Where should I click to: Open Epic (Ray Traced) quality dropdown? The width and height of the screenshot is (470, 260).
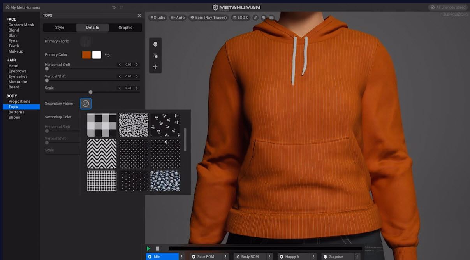coord(208,18)
